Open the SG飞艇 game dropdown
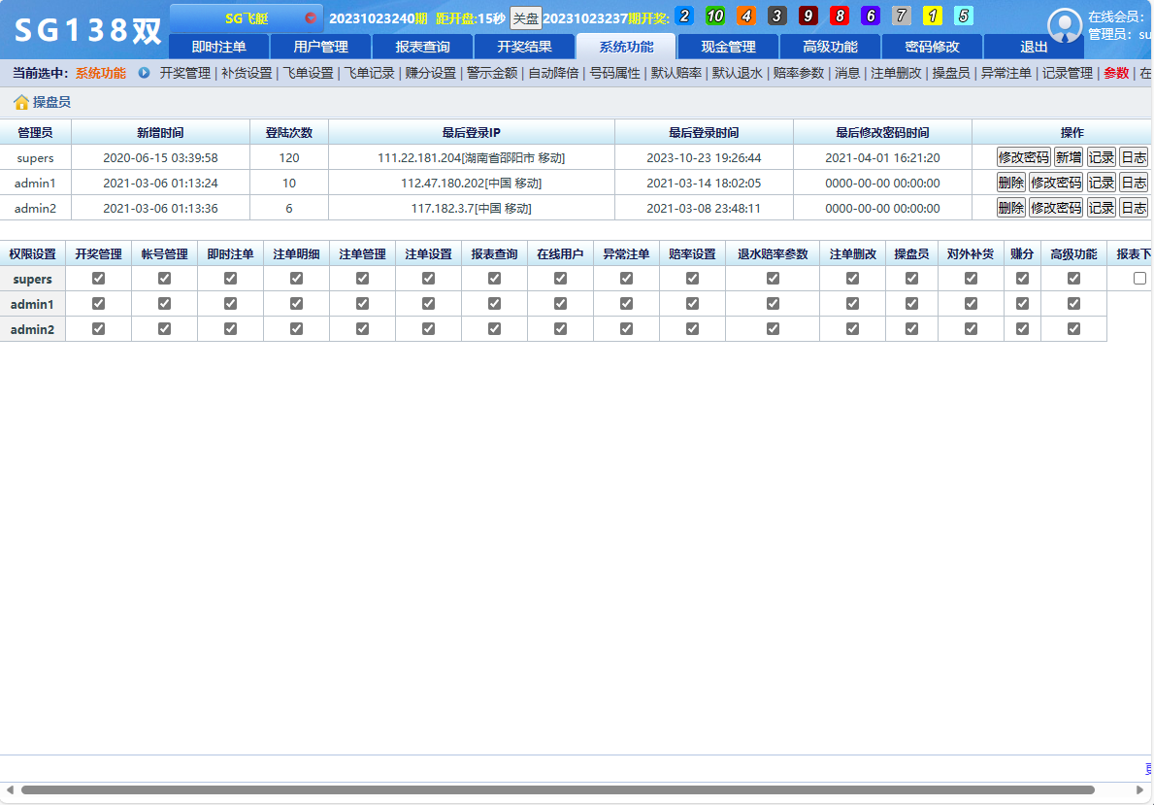Image resolution: width=1154 pixels, height=805 pixels. click(x=247, y=18)
